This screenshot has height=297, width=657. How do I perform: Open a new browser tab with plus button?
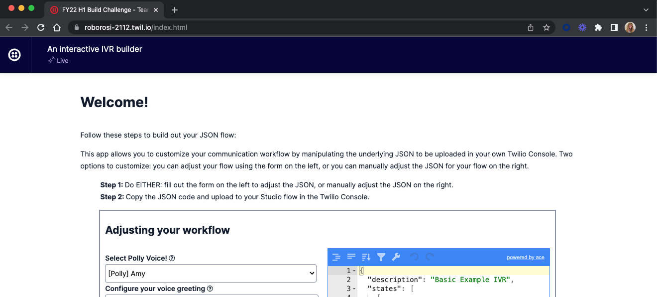coord(175,10)
